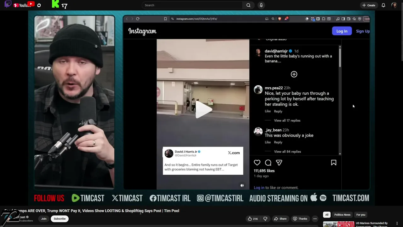This screenshot has width=403, height=227.
Task: Click the davidjharrisjr username
Action: click(276, 51)
